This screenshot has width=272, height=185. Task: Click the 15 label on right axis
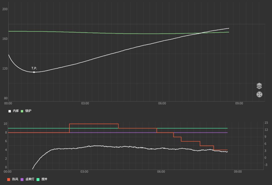click(x=266, y=123)
